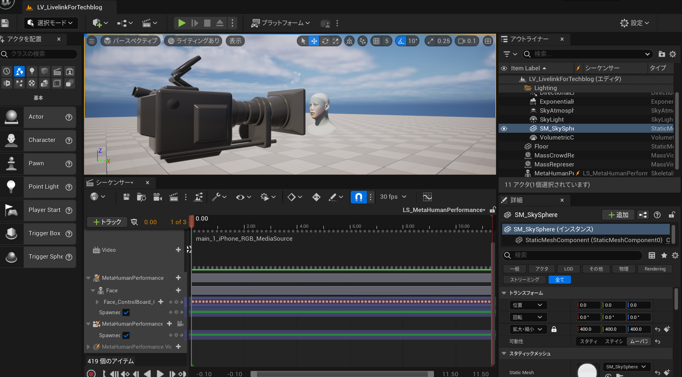
Task: Toggle the scale lock icon in Transform
Action: (x=554, y=329)
